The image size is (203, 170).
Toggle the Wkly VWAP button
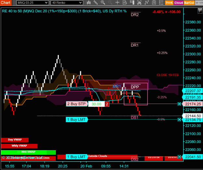pyautogui.click(x=19, y=146)
